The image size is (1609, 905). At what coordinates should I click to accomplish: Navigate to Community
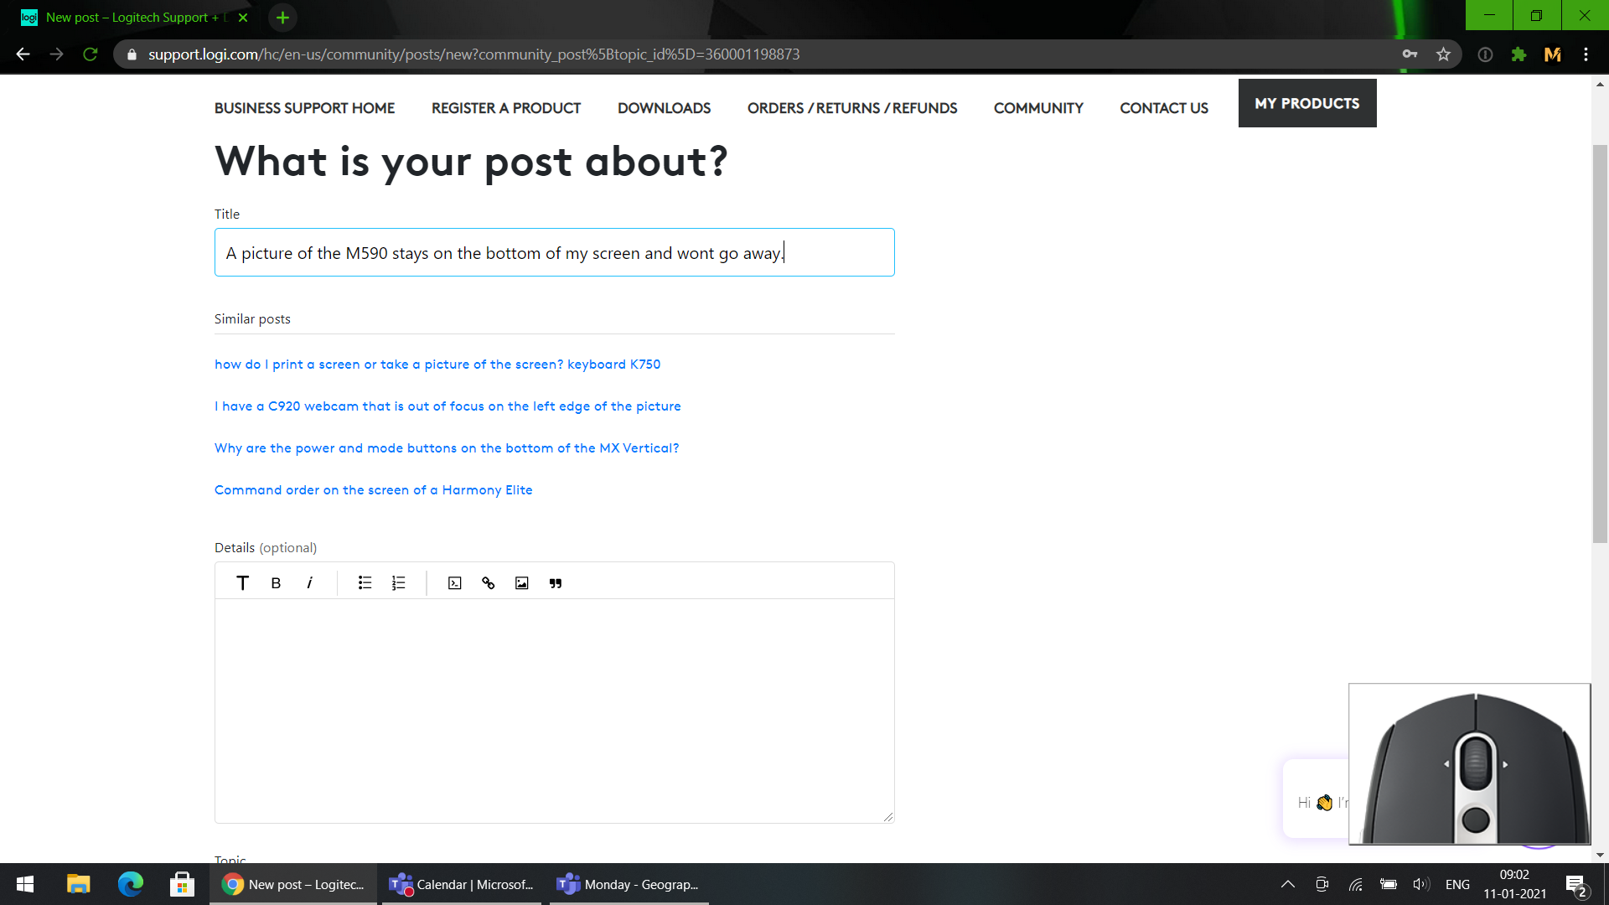pyautogui.click(x=1038, y=108)
